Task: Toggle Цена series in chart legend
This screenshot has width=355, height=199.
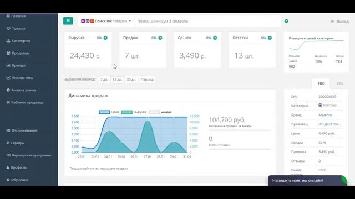Action: [x=109, y=112]
